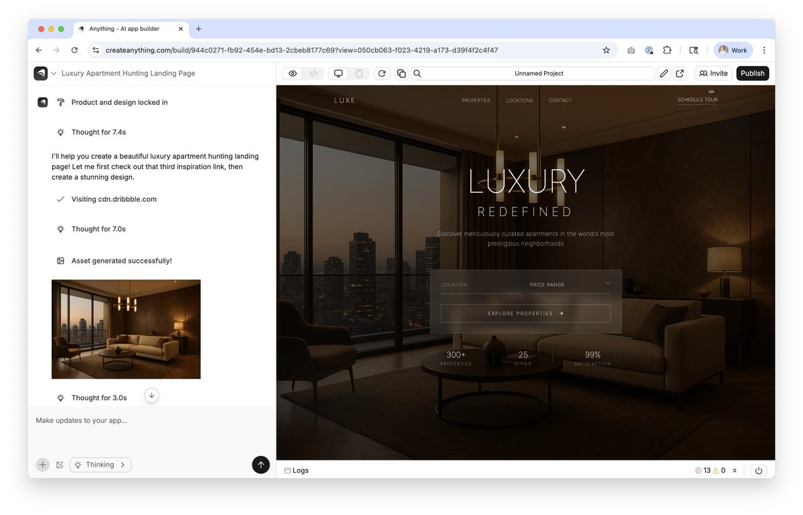Screen dimensions: 803x515
Task: Click the generated apartment image thumbnail
Action: click(x=126, y=329)
